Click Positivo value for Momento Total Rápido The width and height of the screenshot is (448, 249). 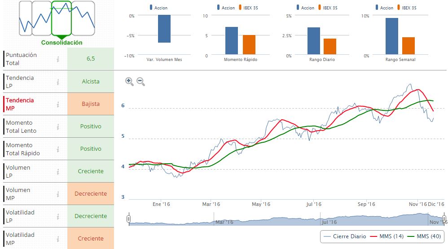[x=91, y=149]
